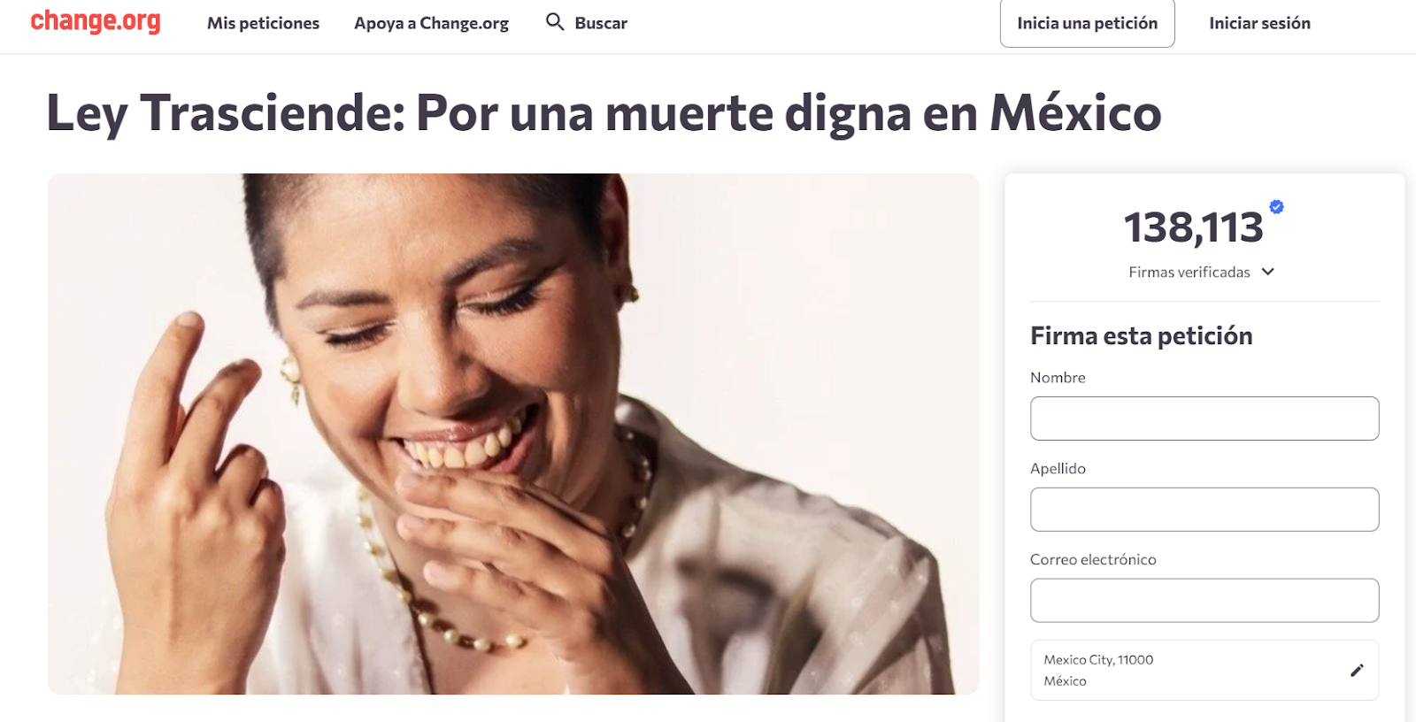
Task: Click the search magnifier icon
Action: tap(555, 22)
